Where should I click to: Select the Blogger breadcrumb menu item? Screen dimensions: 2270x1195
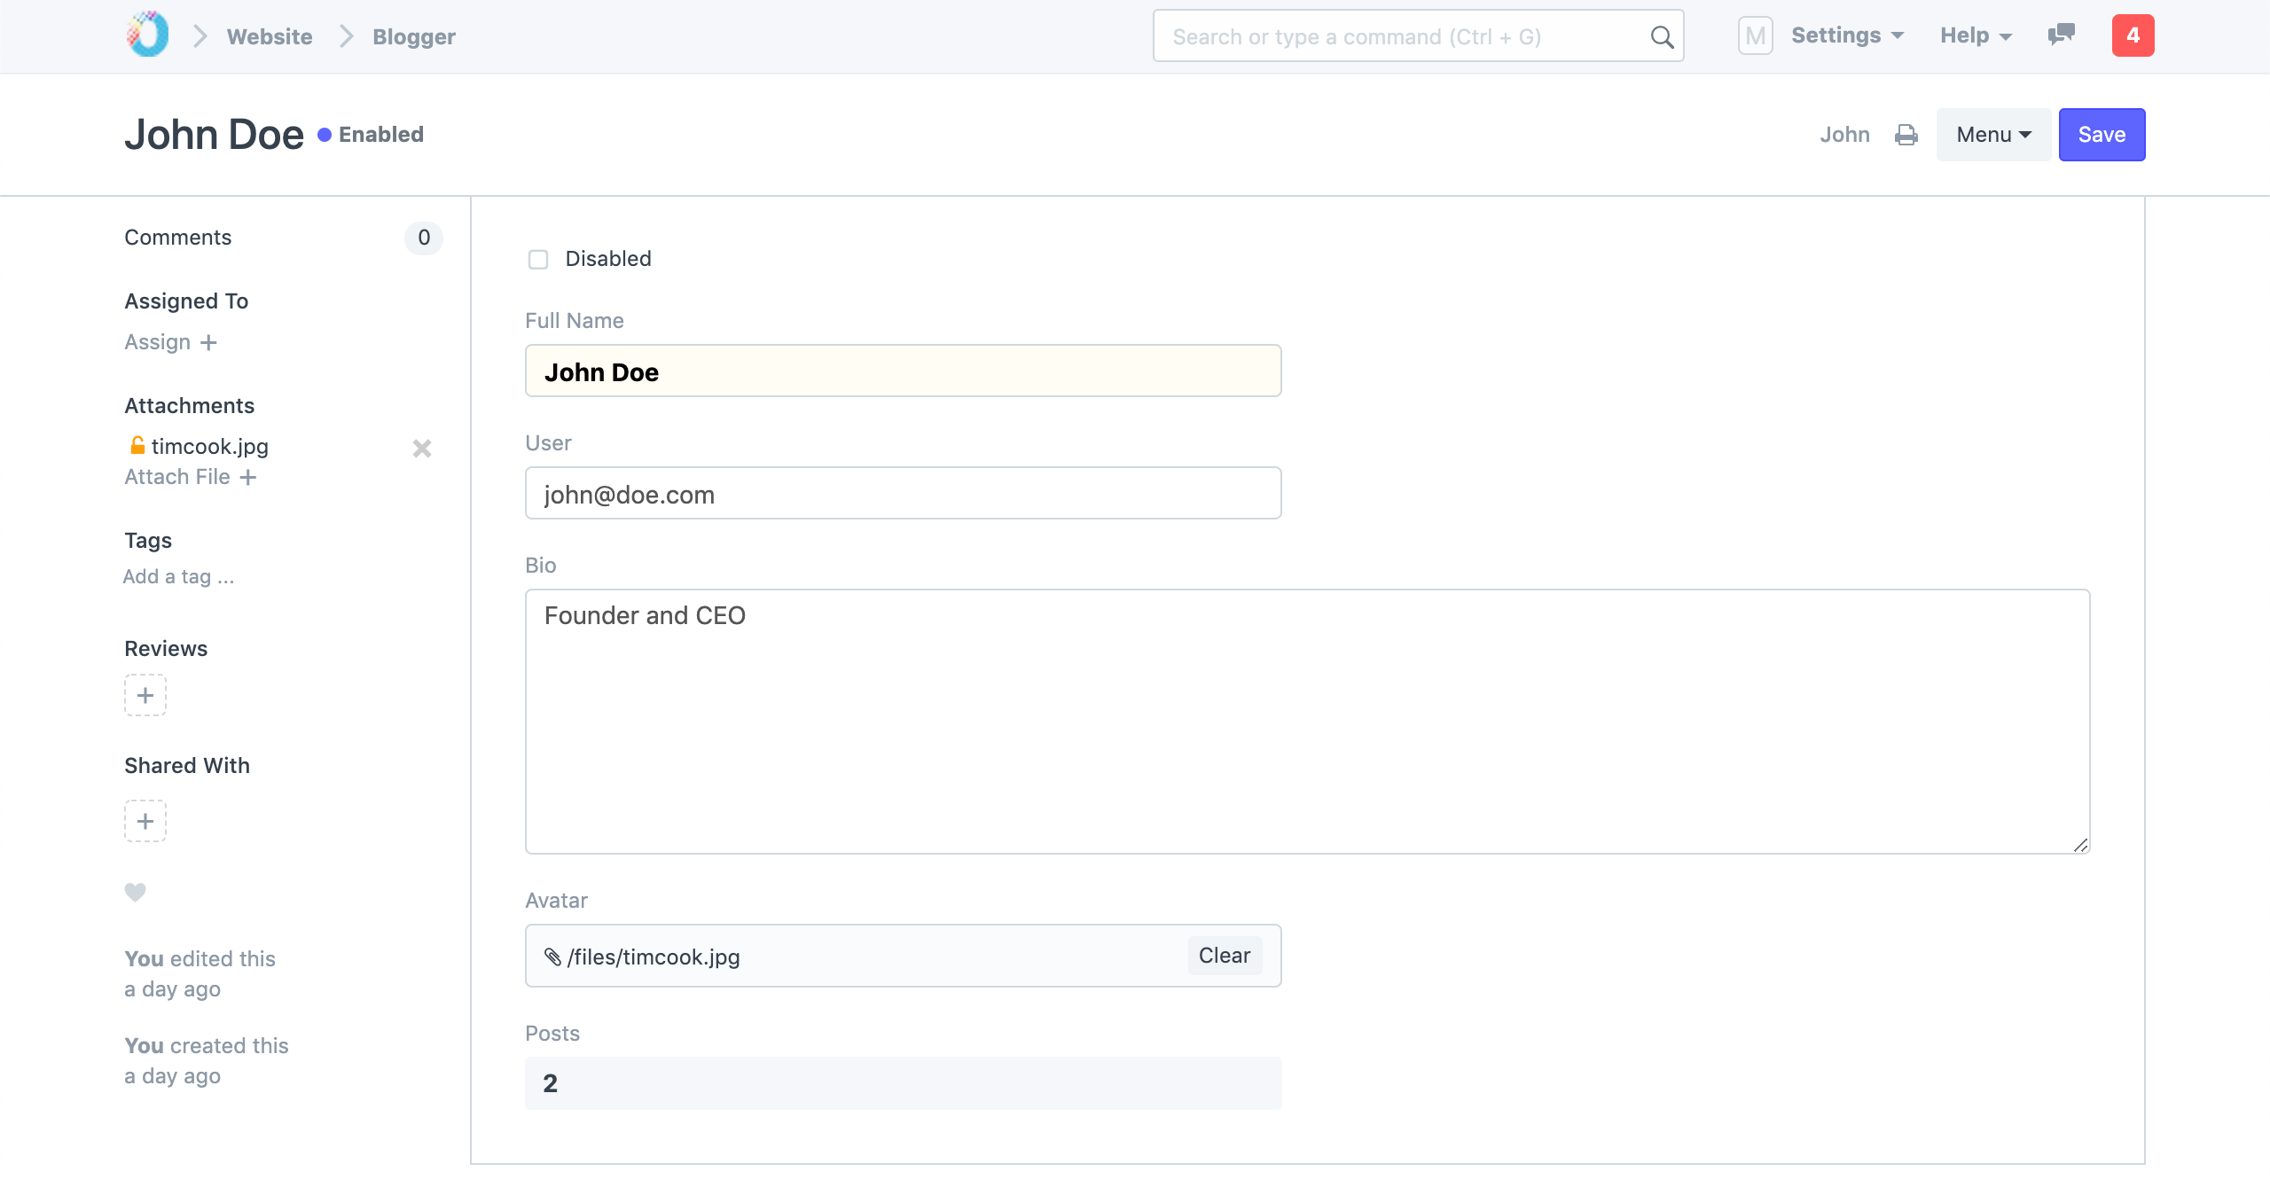(413, 36)
